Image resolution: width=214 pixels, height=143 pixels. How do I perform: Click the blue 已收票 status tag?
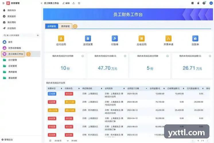pyautogui.click(x=52, y=94)
